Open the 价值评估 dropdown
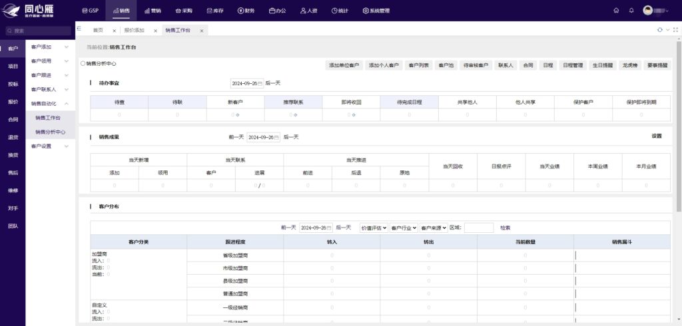Image resolution: width=682 pixels, height=326 pixels. tap(374, 228)
